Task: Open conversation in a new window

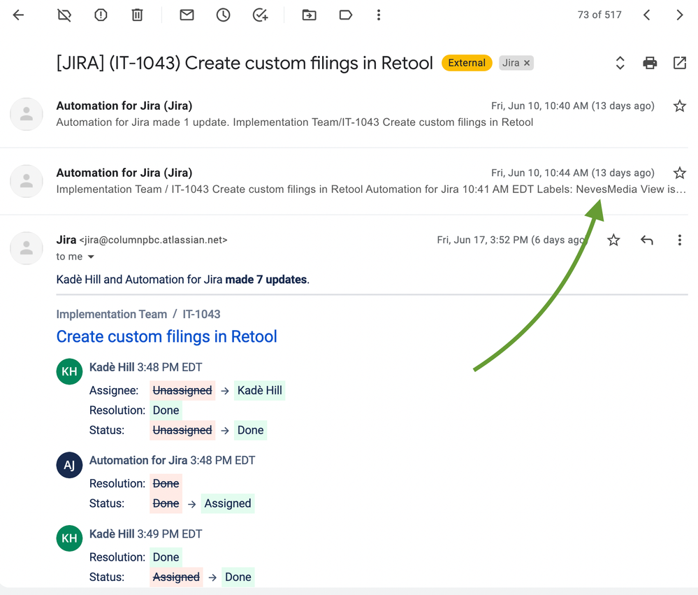Action: point(680,63)
